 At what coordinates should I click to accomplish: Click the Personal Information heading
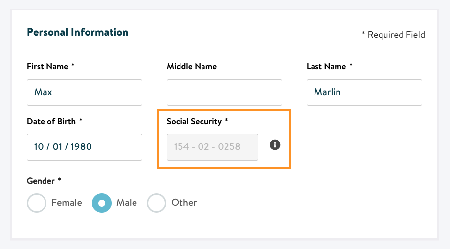[77, 32]
